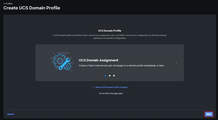The width and height of the screenshot is (218, 120).
Task: Open About UCS Domain Profile Creation link
Action: point(111,87)
